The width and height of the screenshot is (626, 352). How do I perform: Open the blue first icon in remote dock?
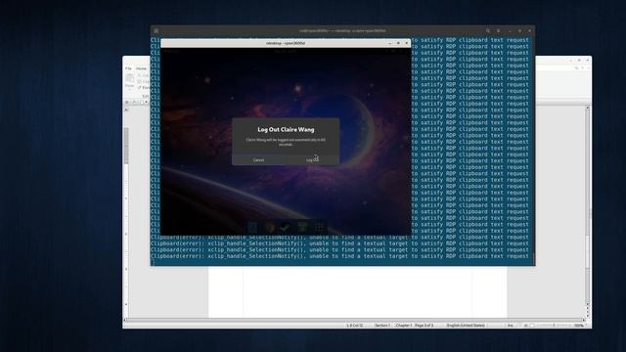[252, 228]
